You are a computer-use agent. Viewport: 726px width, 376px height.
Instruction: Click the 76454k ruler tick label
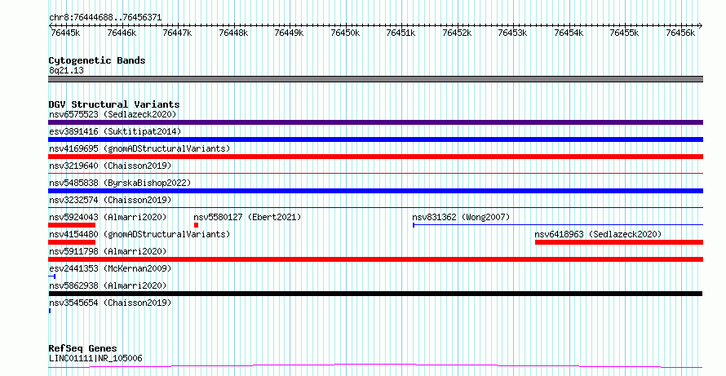[569, 33]
